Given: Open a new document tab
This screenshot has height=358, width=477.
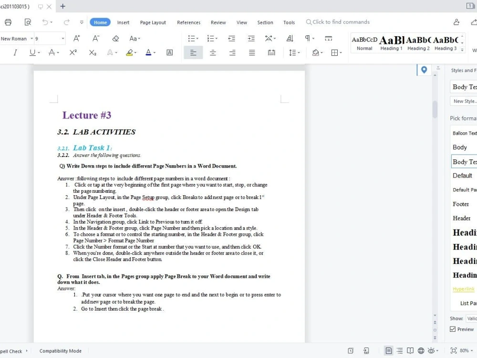Looking at the screenshot, I should [x=62, y=6].
